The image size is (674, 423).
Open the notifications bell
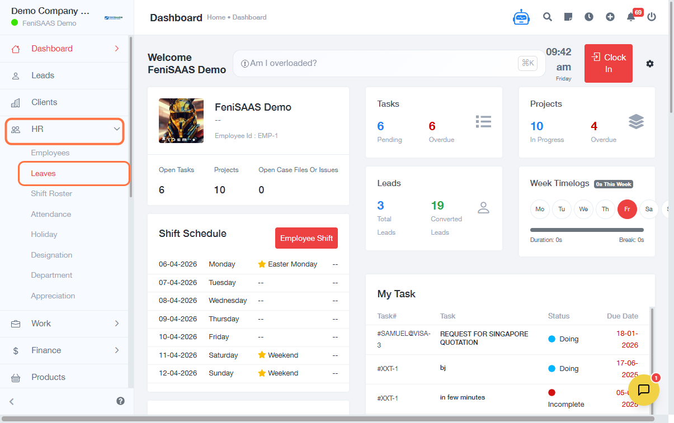(x=631, y=17)
